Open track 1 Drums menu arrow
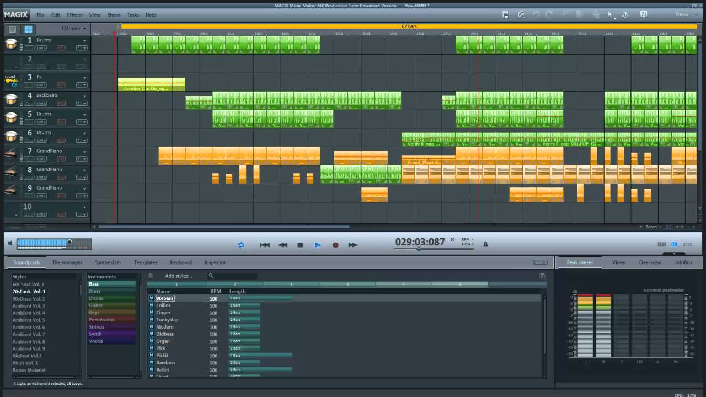This screenshot has height=397, width=706. [84, 41]
